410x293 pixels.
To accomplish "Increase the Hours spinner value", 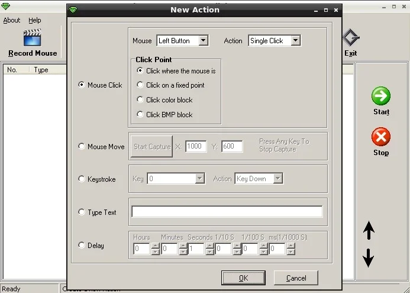I will (x=156, y=246).
